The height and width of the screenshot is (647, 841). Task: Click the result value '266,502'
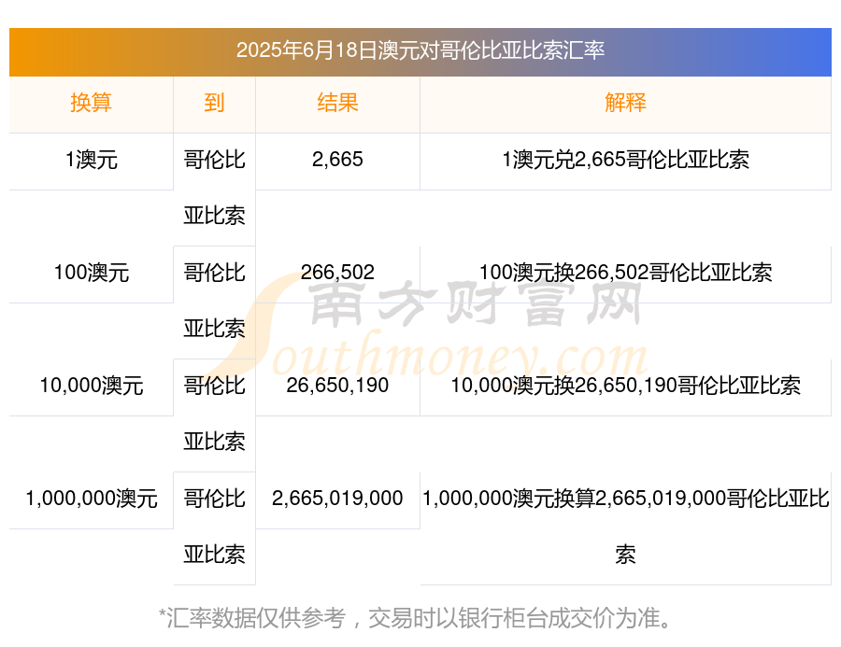click(337, 273)
